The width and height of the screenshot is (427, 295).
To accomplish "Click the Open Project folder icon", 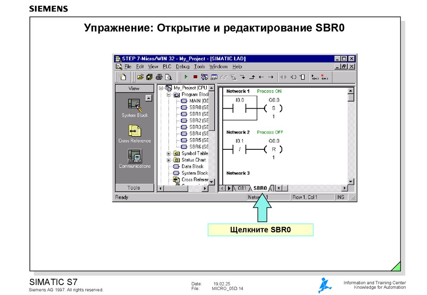I will point(140,77).
